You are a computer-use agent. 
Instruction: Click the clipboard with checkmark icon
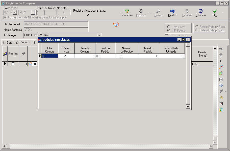click(x=221, y=104)
